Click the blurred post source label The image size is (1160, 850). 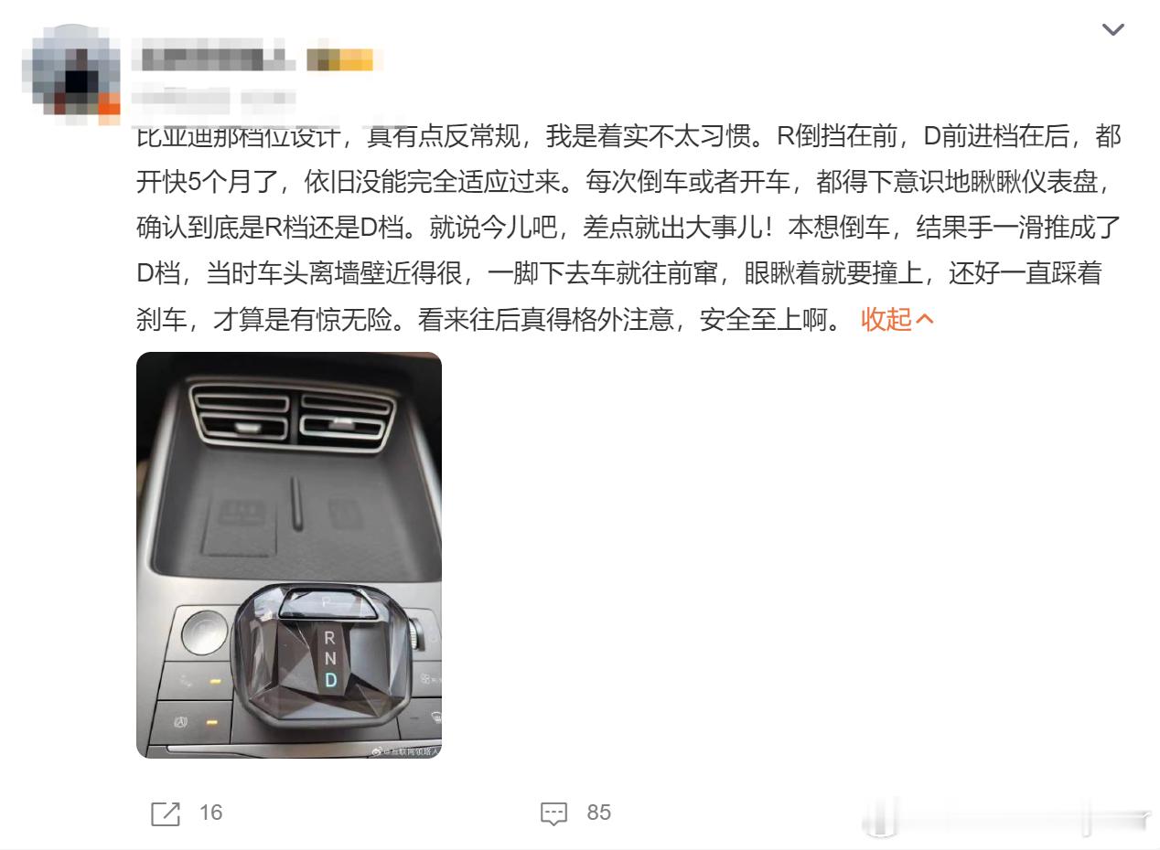pyautogui.click(x=268, y=99)
